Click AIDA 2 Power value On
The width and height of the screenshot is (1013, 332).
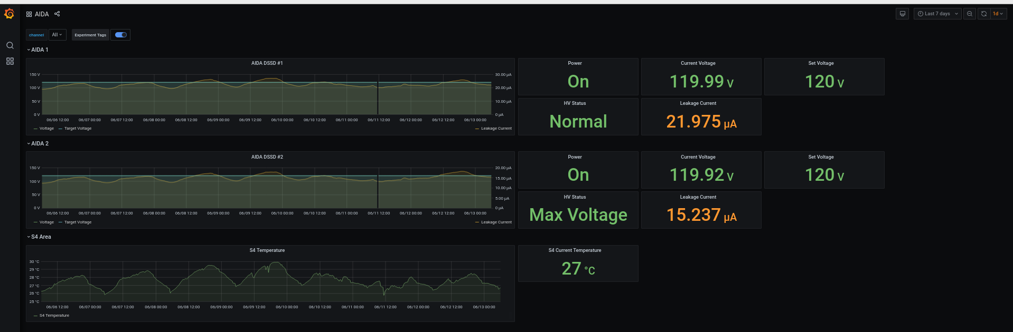click(578, 175)
